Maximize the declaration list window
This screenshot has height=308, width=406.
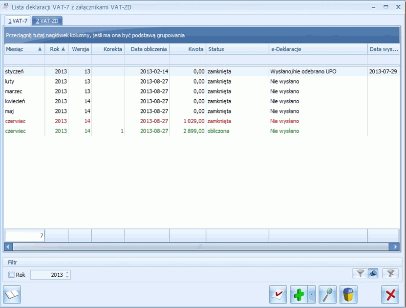[386, 7]
